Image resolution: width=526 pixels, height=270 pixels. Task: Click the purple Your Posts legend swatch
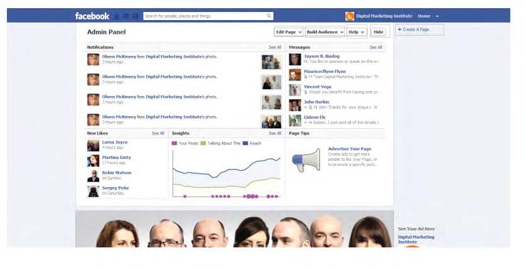tap(174, 143)
